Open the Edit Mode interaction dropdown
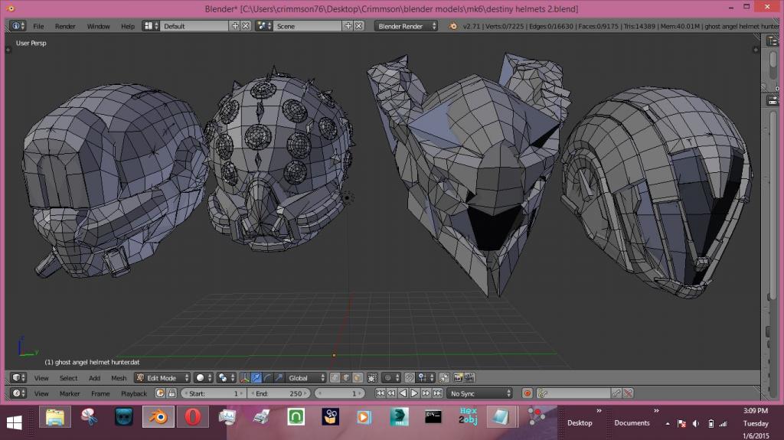Image resolution: width=784 pixels, height=440 pixels. click(162, 377)
